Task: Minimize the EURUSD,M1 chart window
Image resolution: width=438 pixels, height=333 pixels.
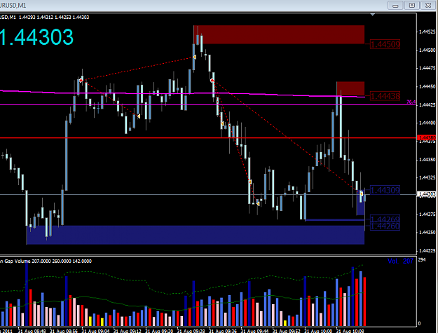Action: pos(395,6)
